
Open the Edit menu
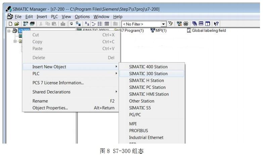[29, 16]
